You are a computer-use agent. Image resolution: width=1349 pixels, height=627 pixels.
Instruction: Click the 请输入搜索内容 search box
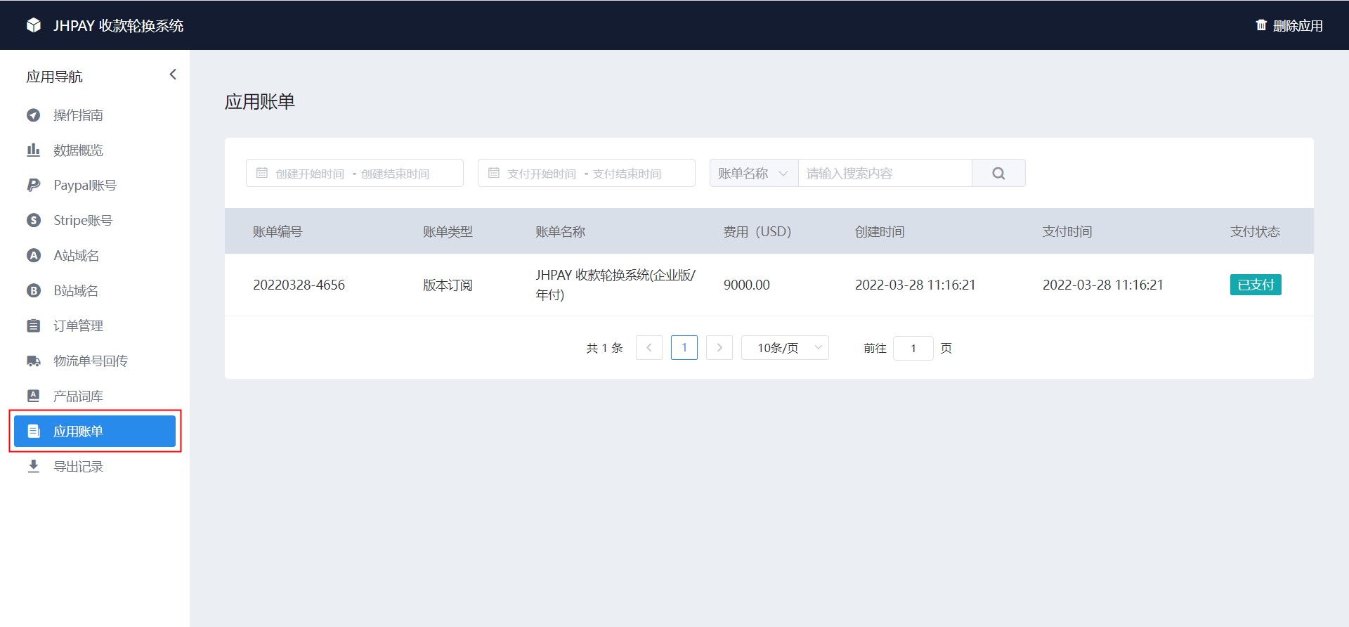[x=885, y=173]
